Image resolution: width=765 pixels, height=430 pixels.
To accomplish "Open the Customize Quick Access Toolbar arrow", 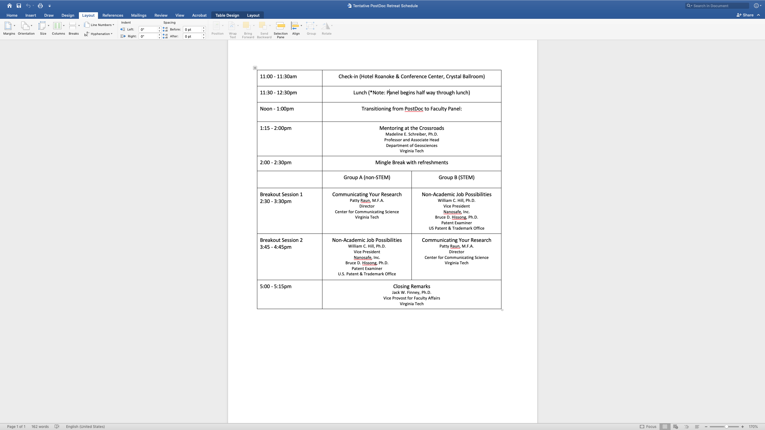I will (x=50, y=6).
